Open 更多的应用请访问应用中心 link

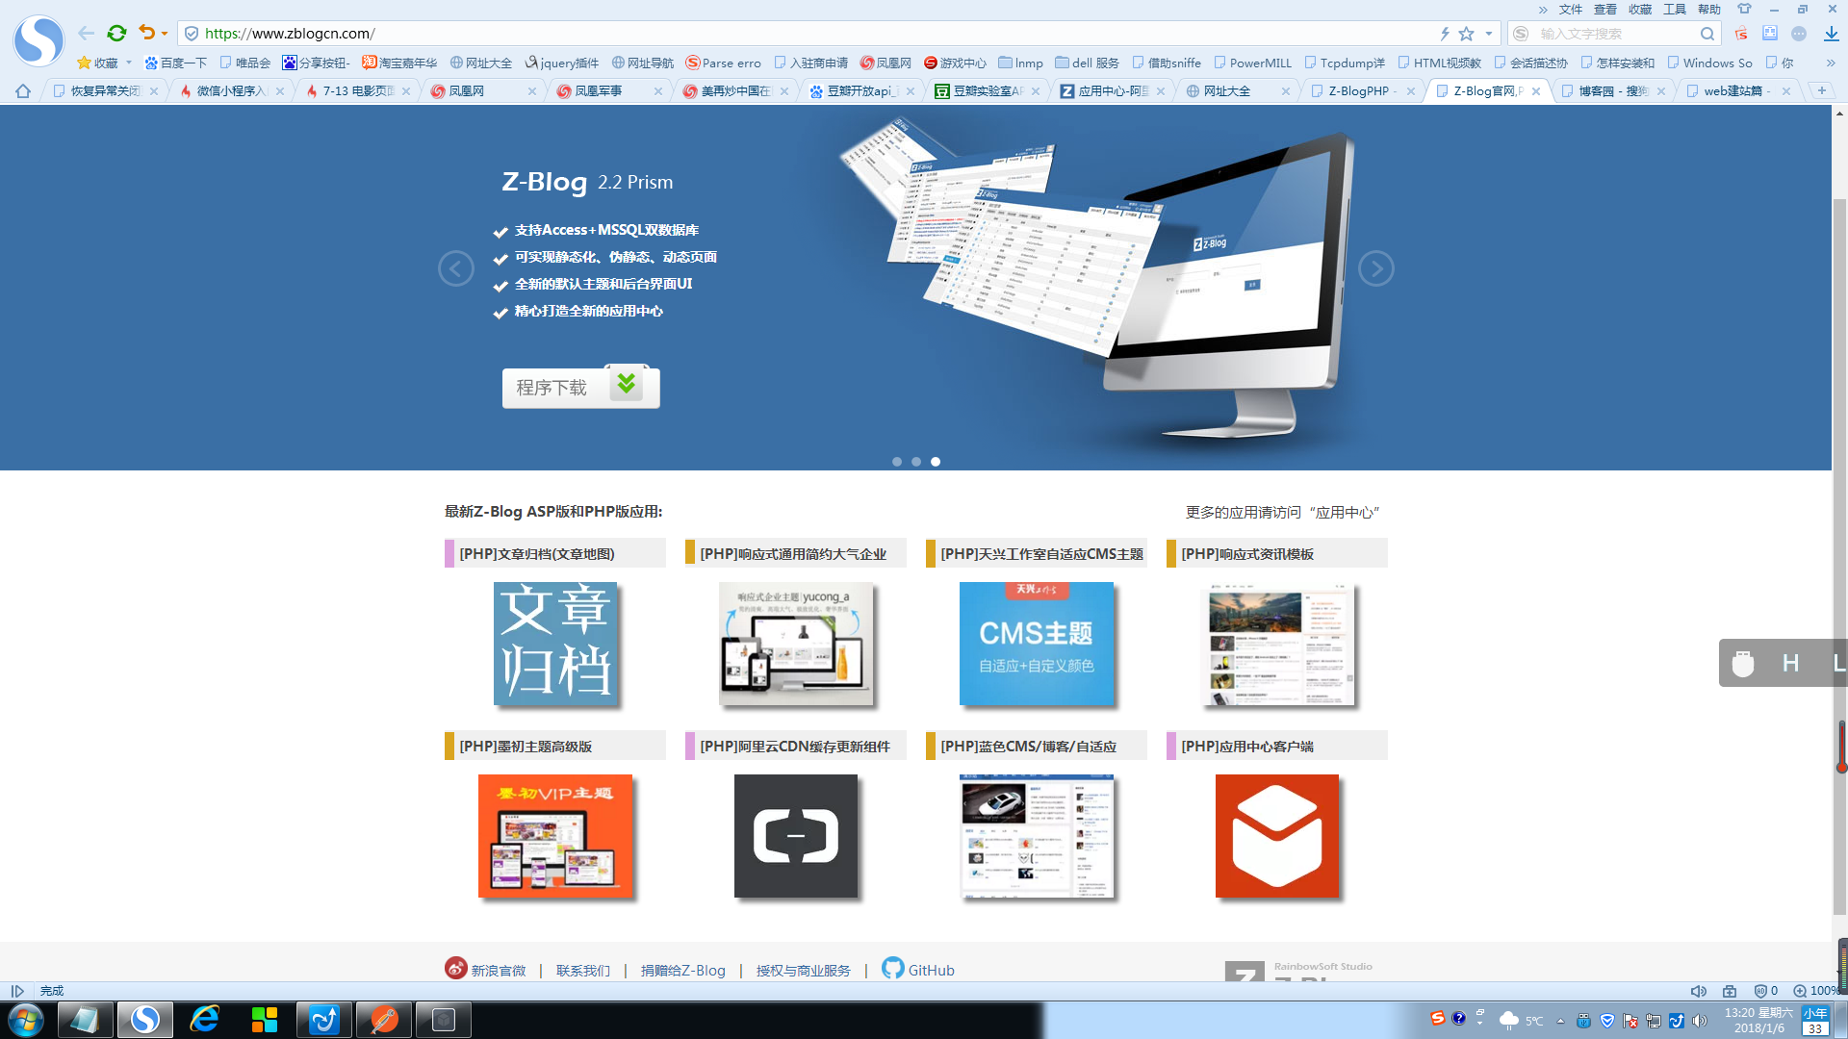(1282, 512)
